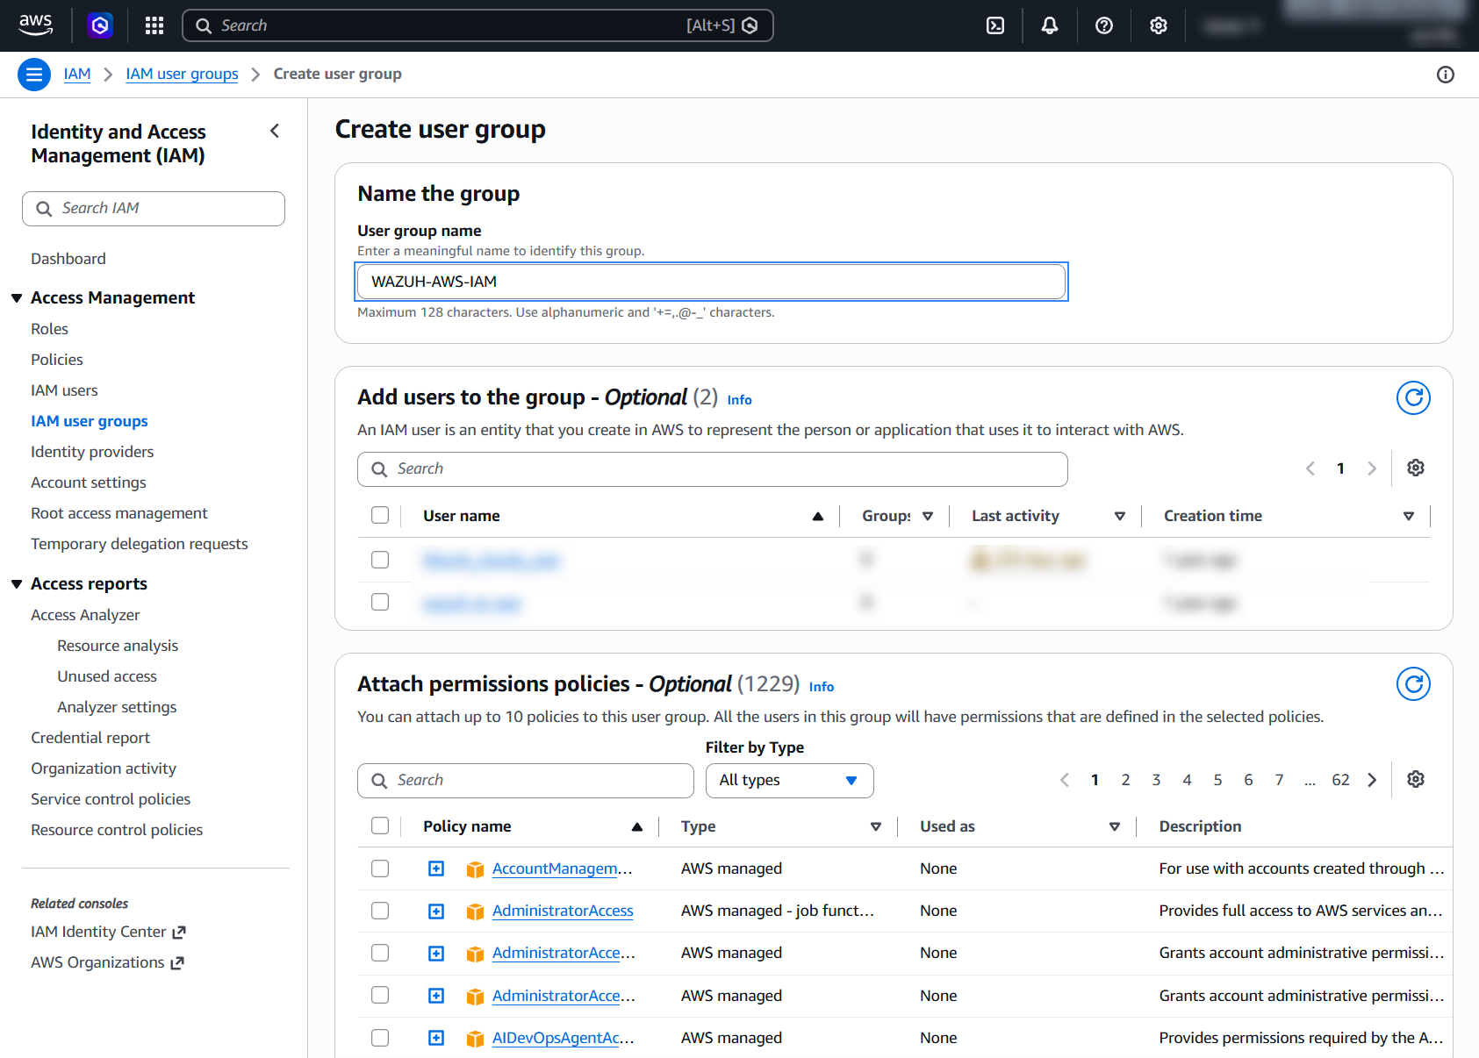Click the purple shield icon in top bar
This screenshot has height=1058, width=1479.
coord(100,25)
